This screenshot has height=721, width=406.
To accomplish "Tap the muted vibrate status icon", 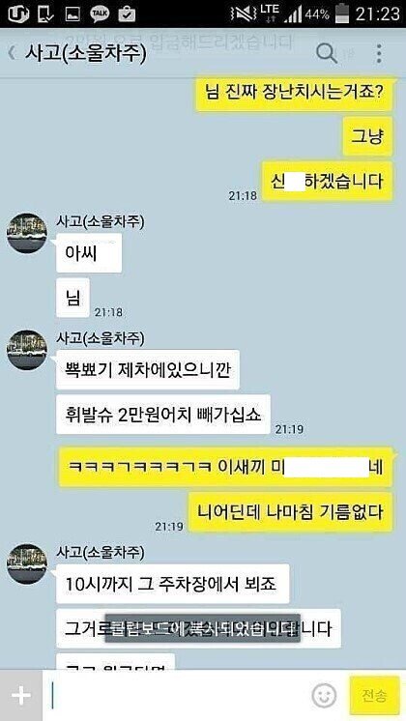I will tap(243, 14).
